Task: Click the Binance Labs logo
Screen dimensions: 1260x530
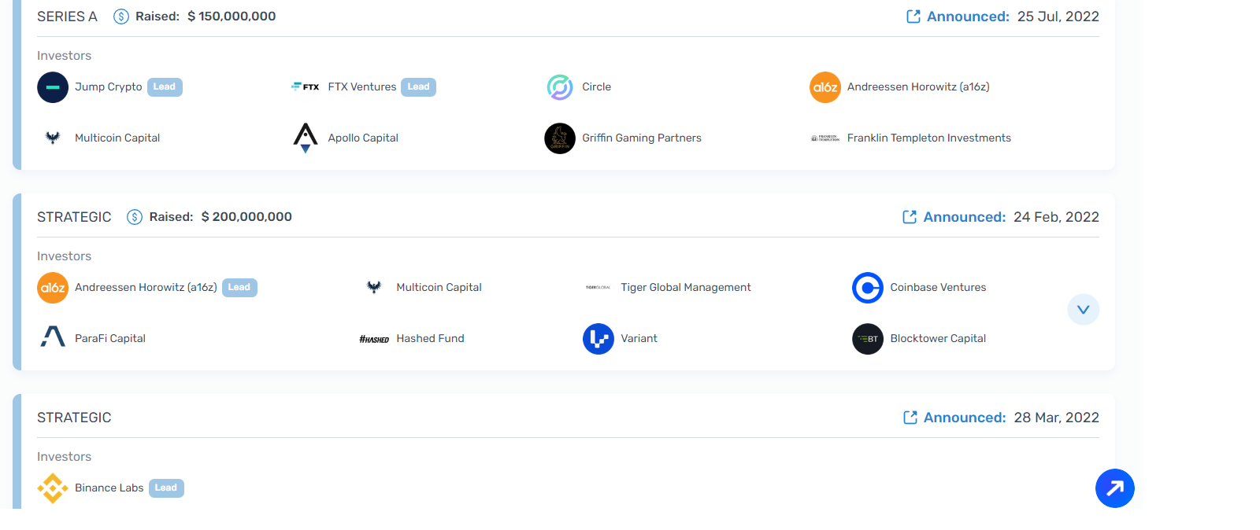Action: 53,488
